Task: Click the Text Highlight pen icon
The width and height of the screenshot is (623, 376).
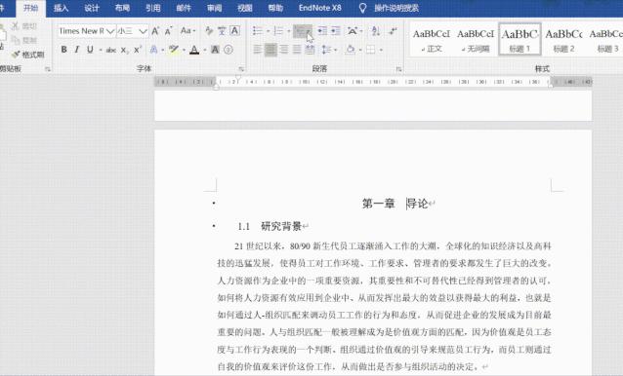Action: click(173, 50)
